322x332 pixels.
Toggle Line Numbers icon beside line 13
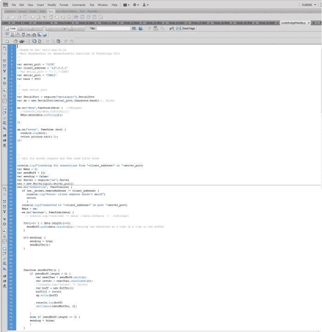pyautogui.click(x=5, y=91)
